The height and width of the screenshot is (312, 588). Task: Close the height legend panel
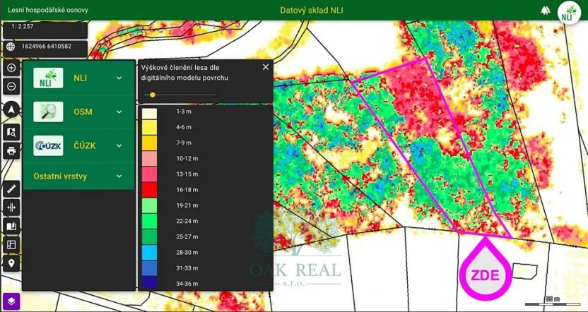point(266,67)
